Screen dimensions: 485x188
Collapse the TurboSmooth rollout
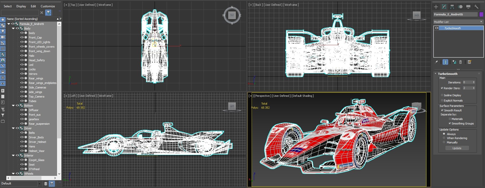[x=435, y=74]
